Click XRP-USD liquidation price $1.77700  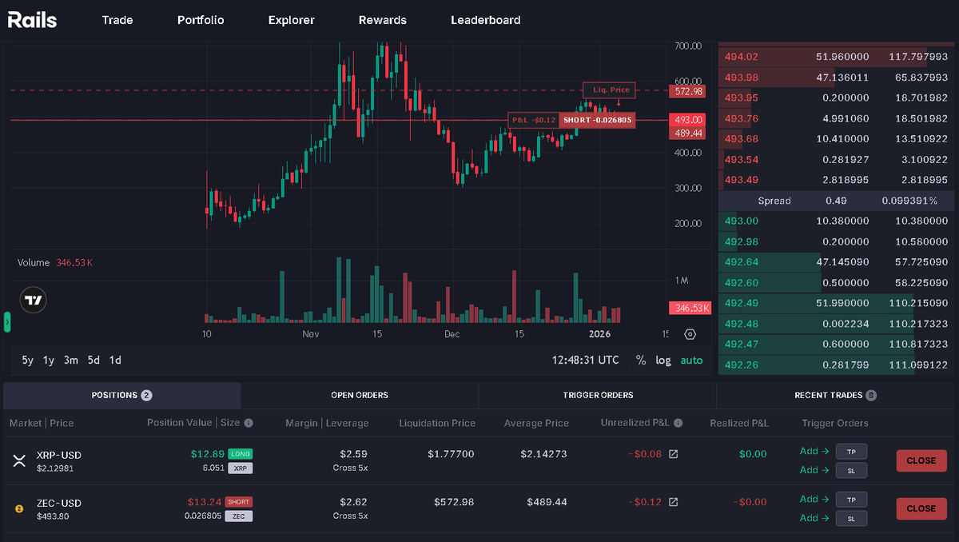[449, 454]
